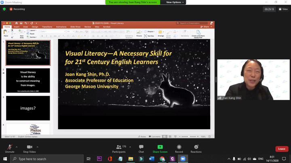This screenshot has height=163, width=291.
Task: Open the Participants panel
Action: tap(118, 148)
